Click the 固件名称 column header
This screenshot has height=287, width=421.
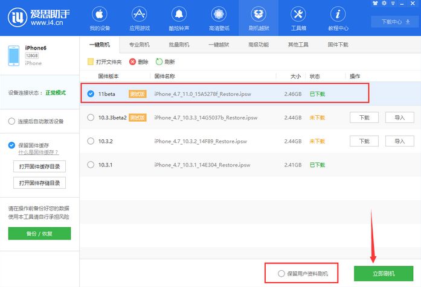[x=164, y=76]
